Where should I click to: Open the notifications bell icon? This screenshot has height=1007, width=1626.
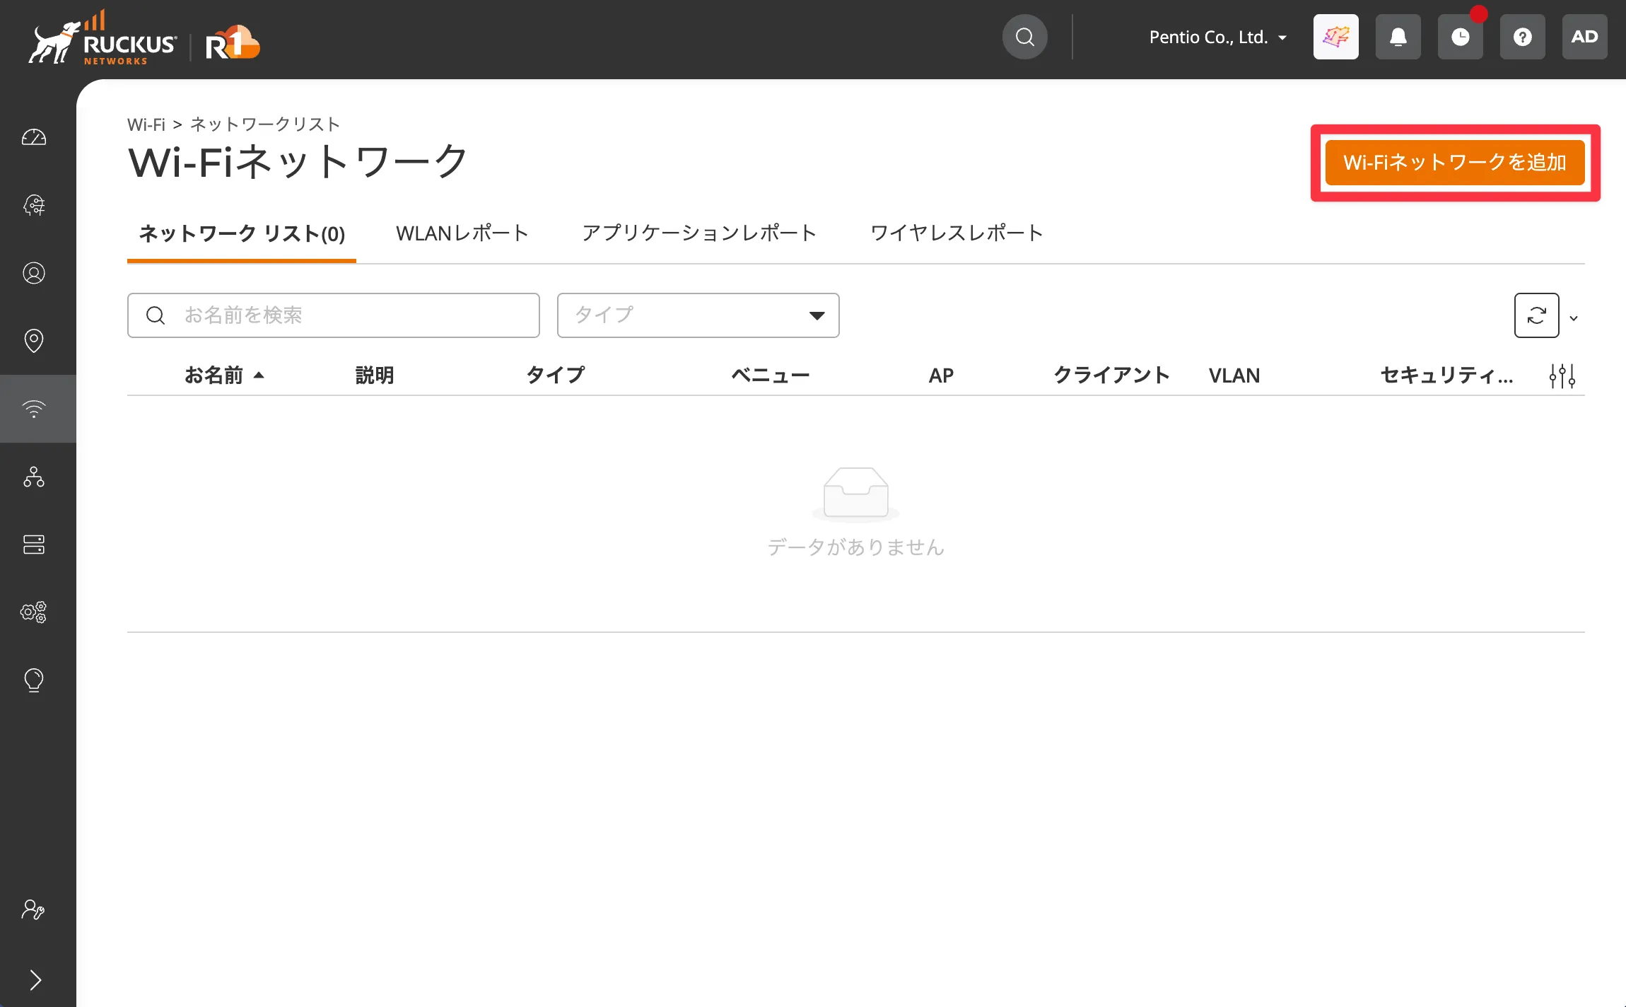pos(1398,37)
